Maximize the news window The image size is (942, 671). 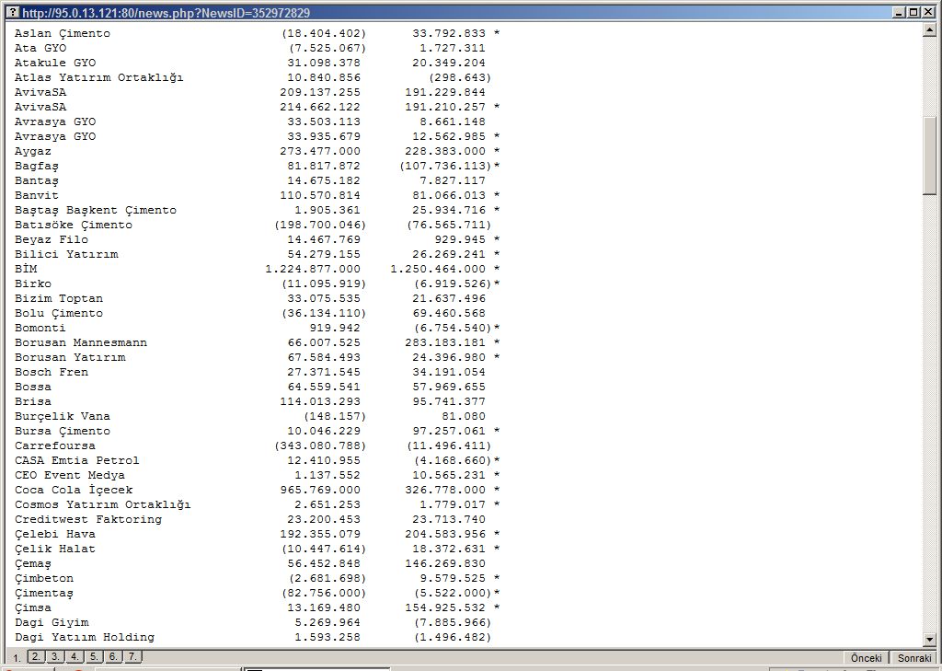913,12
